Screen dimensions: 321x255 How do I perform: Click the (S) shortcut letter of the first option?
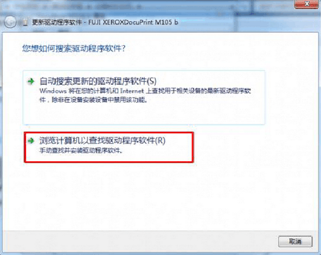(x=152, y=81)
